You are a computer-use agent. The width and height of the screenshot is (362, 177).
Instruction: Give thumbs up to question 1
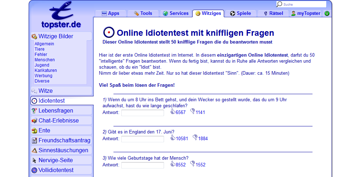click(x=173, y=112)
